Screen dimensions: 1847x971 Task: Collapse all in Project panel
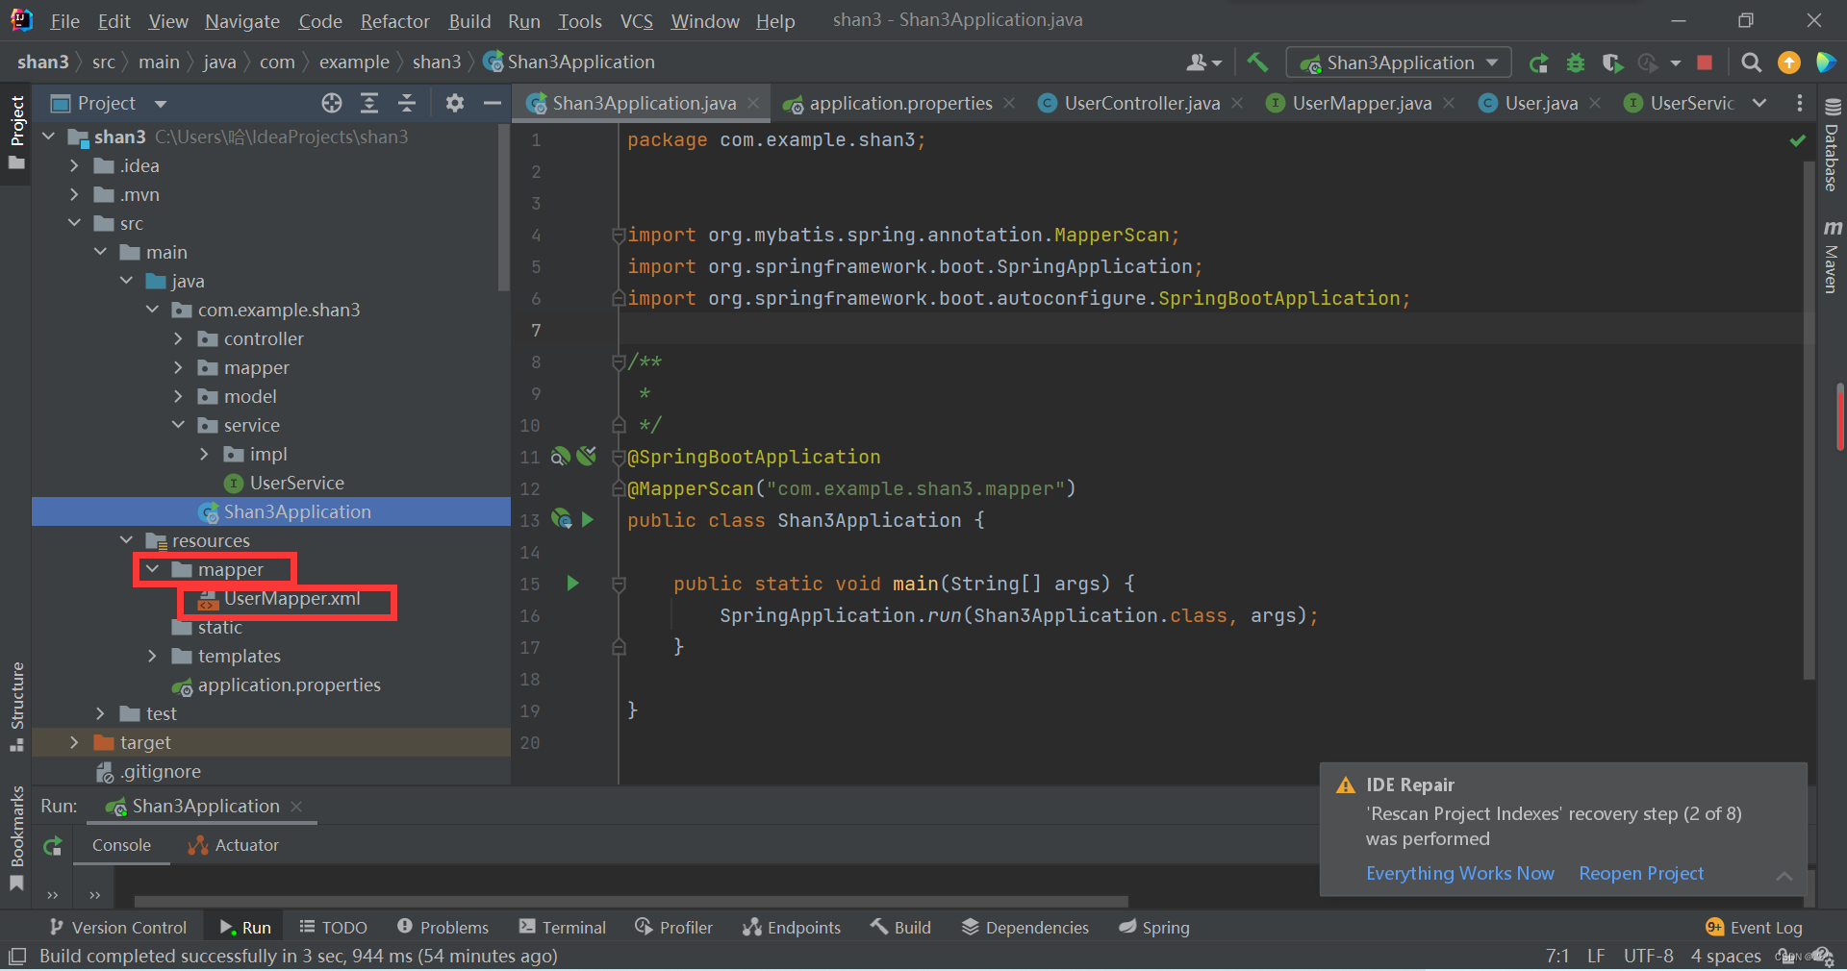(407, 103)
